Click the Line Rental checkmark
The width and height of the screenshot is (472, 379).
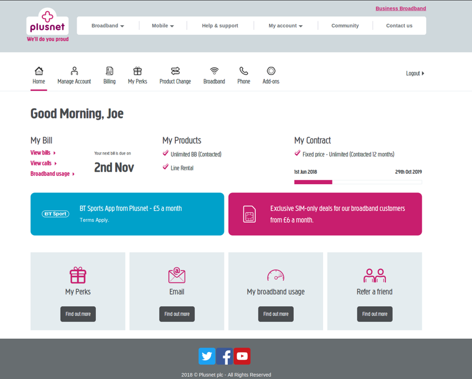click(x=165, y=167)
